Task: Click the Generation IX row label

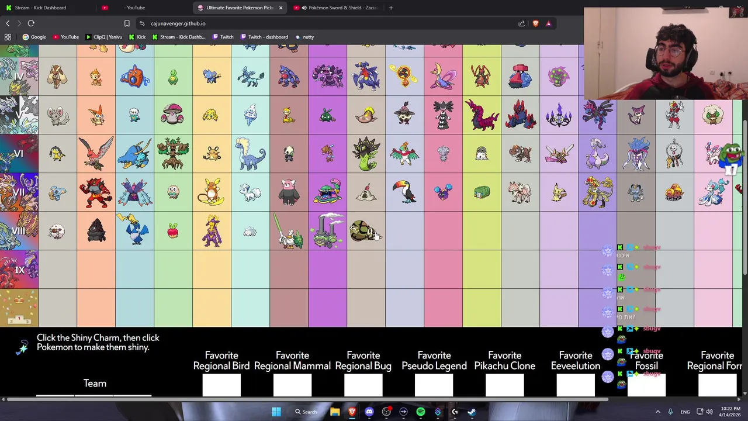Action: pyautogui.click(x=19, y=270)
